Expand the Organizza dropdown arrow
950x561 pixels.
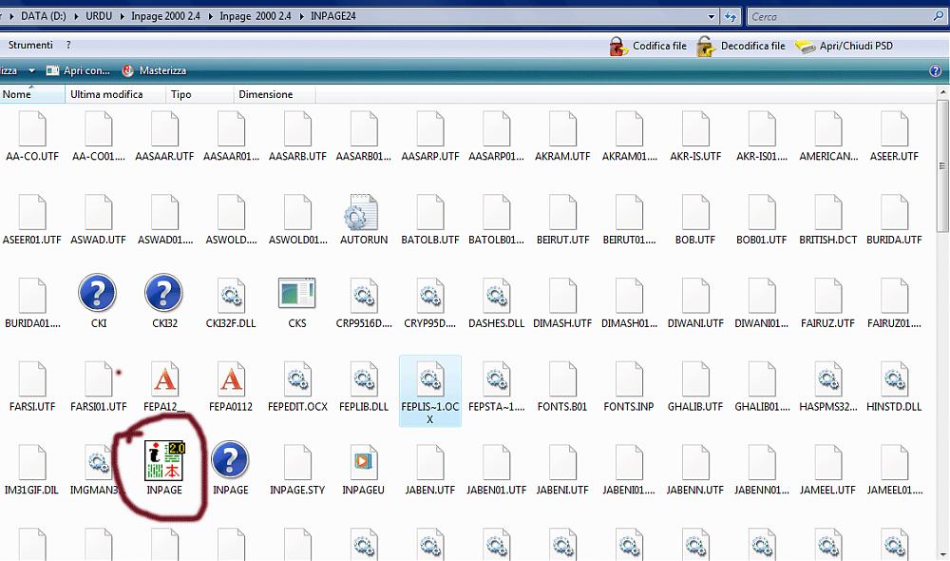click(31, 71)
